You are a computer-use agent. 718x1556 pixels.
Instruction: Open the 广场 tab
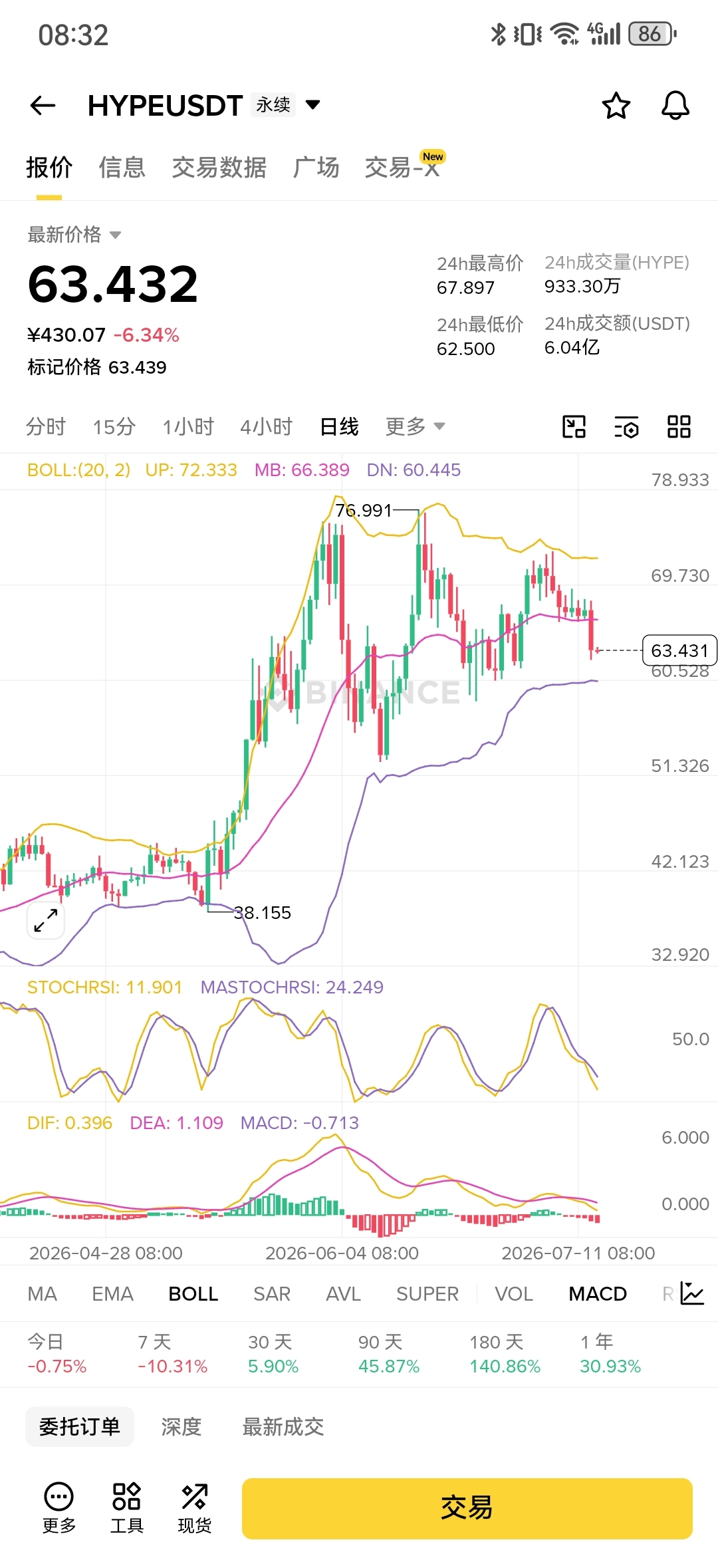316,168
